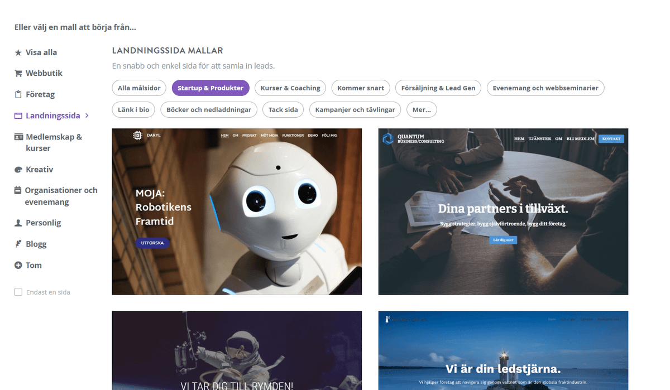Select the star icon next to Visa alla
Viewport: 670px width, 390px height.
click(x=18, y=52)
